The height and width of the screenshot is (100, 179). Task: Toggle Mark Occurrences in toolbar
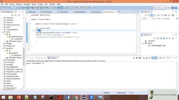(x=62, y=8)
